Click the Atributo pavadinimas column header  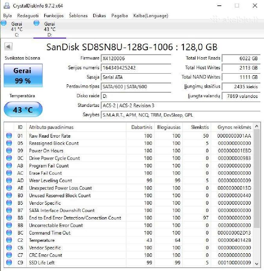point(76,127)
